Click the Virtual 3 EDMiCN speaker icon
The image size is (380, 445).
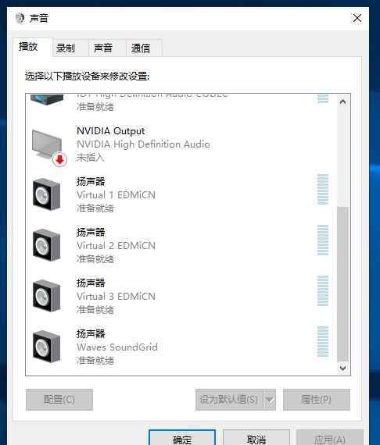pos(47,296)
